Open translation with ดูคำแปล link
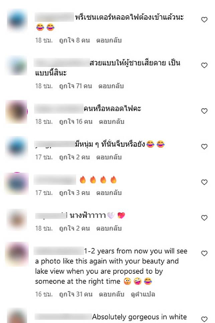Screen dimensions: 215x323 click(x=143, y=294)
